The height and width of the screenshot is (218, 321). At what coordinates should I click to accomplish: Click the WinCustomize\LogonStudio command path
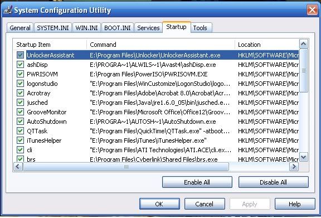(x=160, y=84)
